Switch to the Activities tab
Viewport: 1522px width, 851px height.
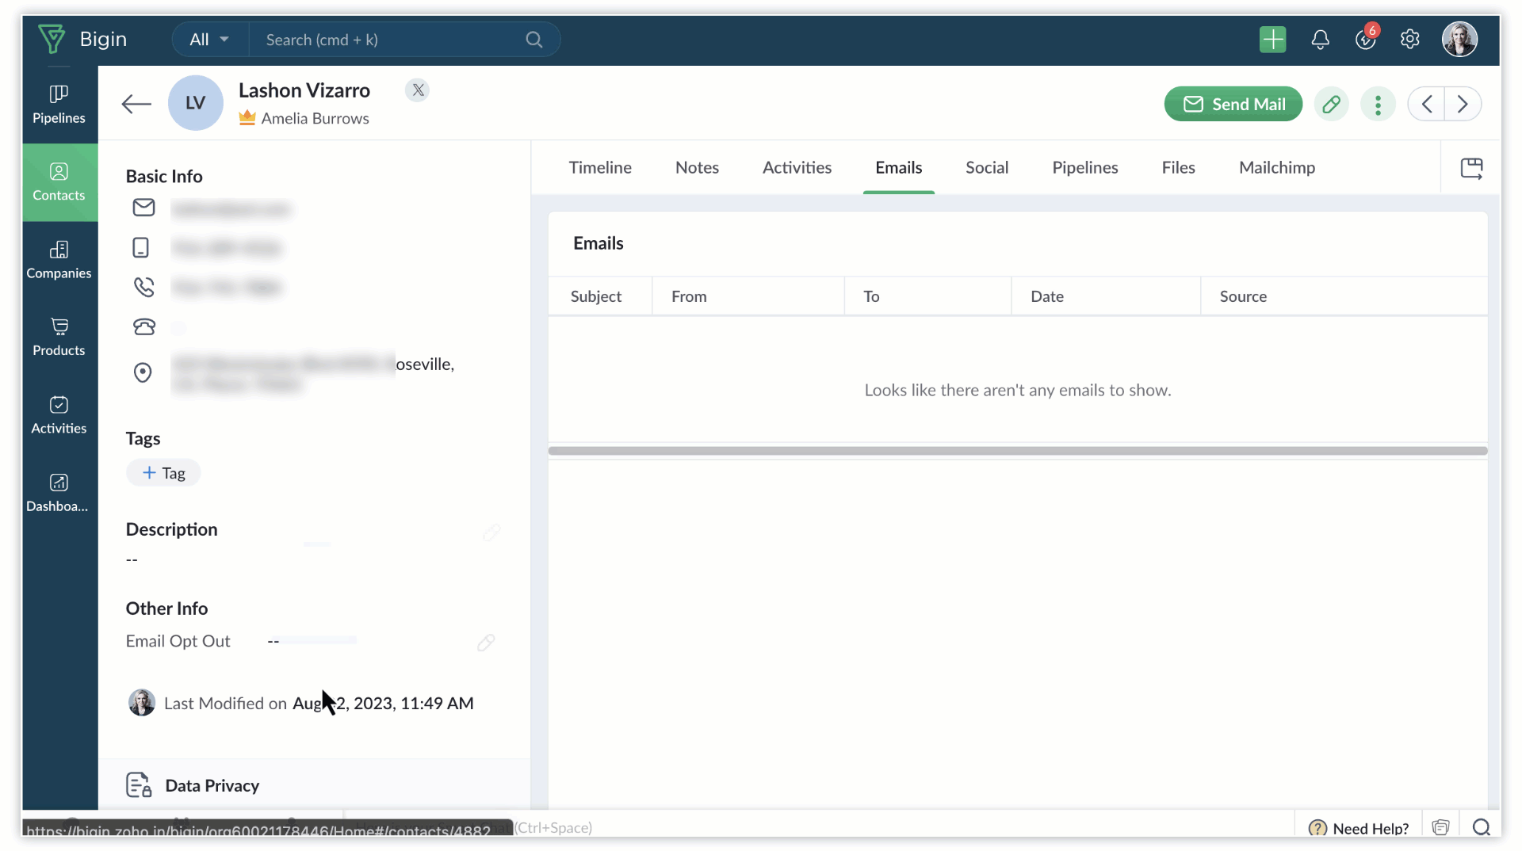click(797, 168)
